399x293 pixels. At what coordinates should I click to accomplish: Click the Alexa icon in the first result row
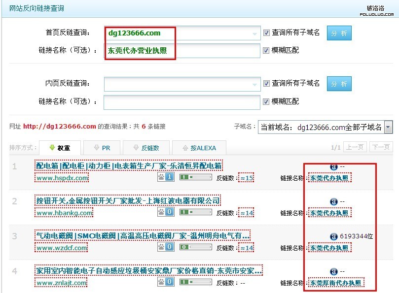tap(333, 167)
